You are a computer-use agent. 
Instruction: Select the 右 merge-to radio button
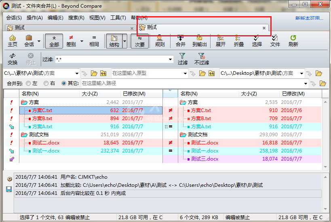[x=46, y=83]
